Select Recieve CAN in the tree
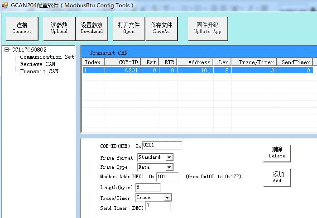 tap(38, 64)
